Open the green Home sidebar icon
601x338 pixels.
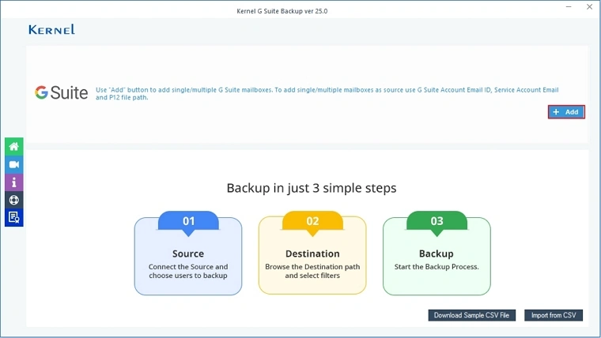coord(13,147)
